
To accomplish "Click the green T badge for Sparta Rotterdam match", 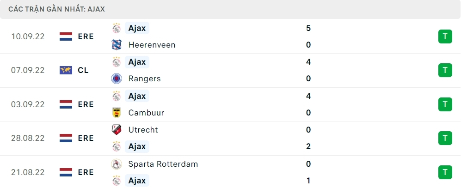I will coord(445,172).
